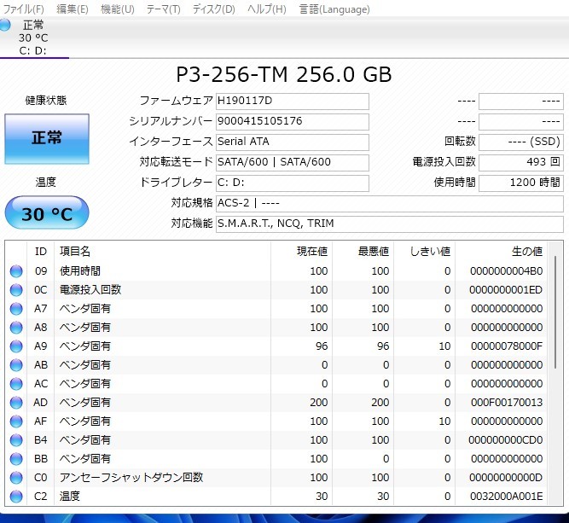Viewport: 569px width, 523px height.
Task: Click the 30 °C temperature button
Action: coord(46,213)
